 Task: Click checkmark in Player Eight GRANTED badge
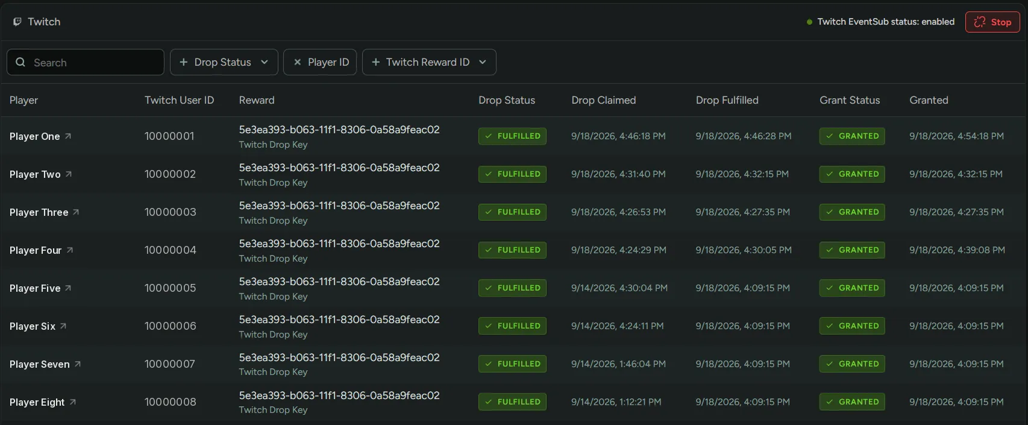point(830,402)
